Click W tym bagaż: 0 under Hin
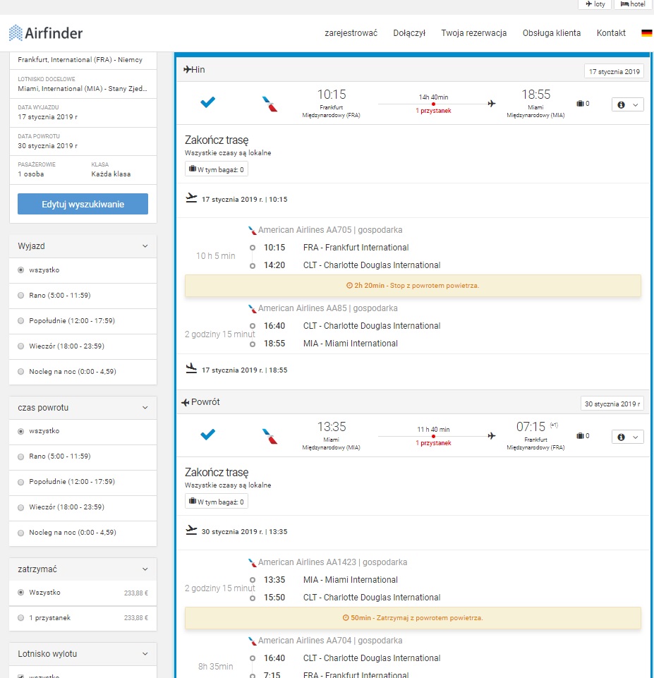Screen dimensions: 654x678 tap(216, 169)
